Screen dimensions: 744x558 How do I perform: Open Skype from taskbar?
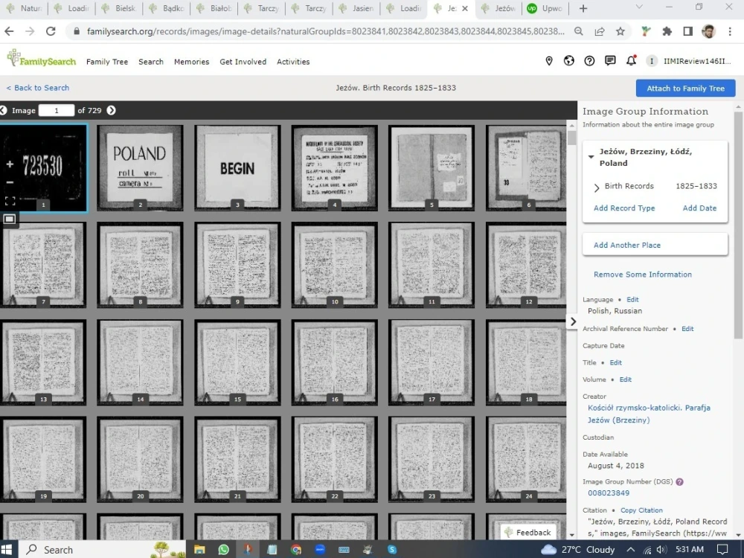[x=392, y=550]
